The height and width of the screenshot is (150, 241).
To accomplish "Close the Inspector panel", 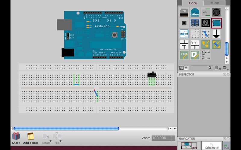I will (228, 74).
